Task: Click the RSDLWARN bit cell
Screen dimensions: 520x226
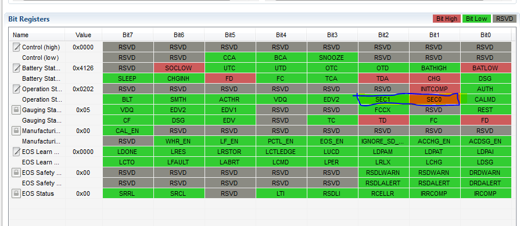Action: 383,173
